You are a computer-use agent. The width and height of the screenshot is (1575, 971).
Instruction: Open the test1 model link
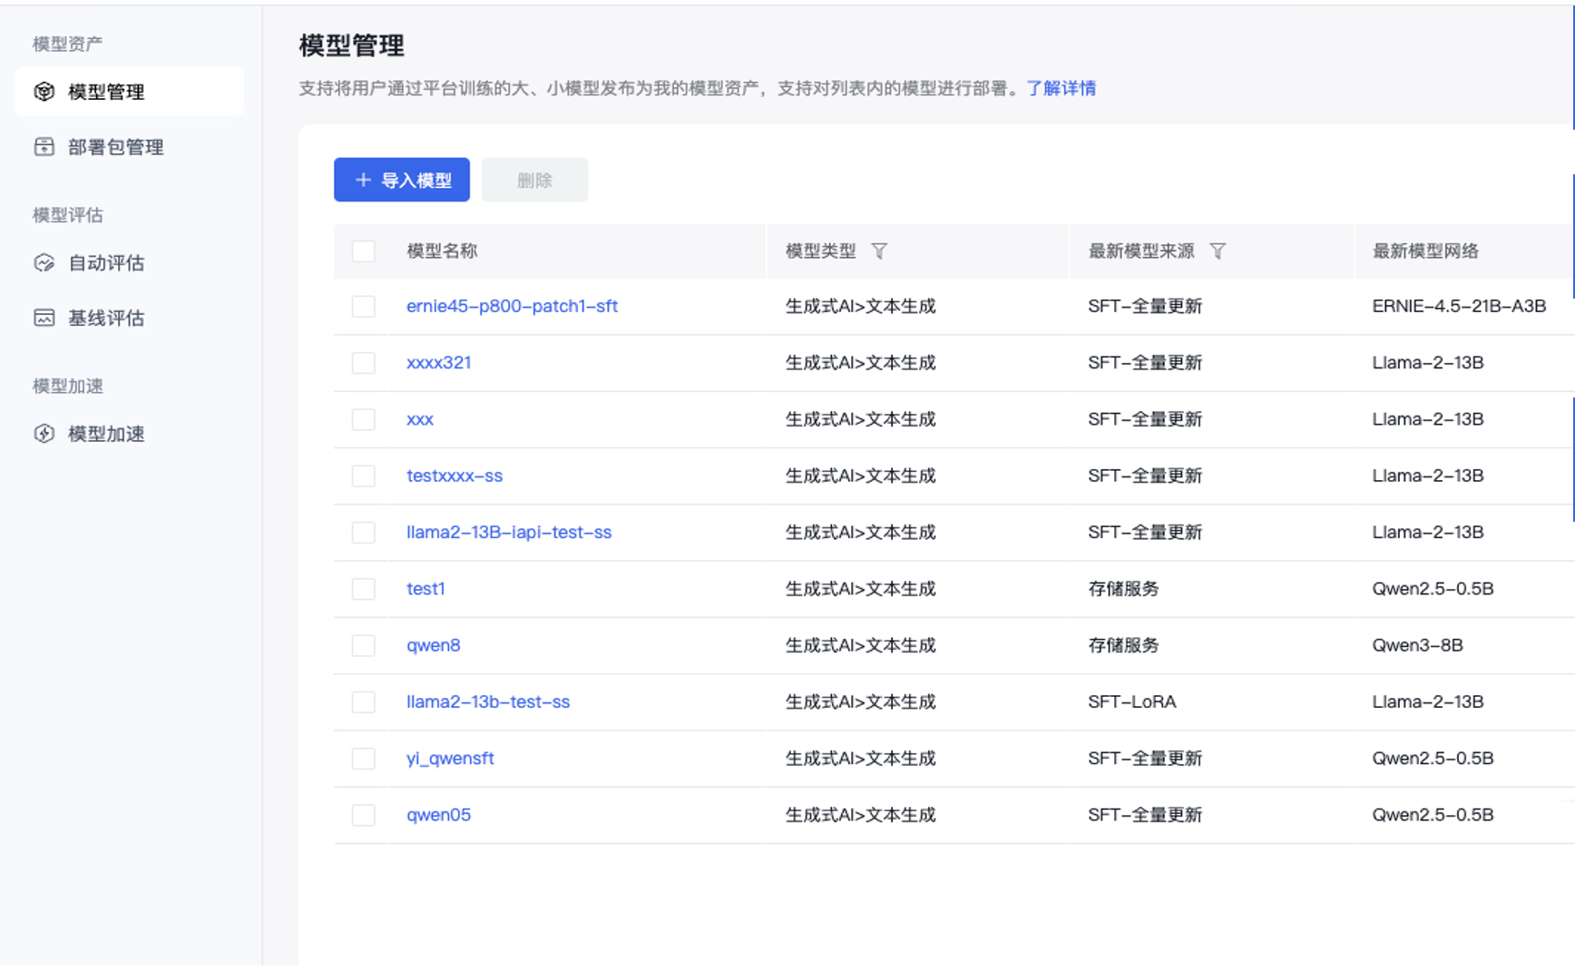click(426, 589)
